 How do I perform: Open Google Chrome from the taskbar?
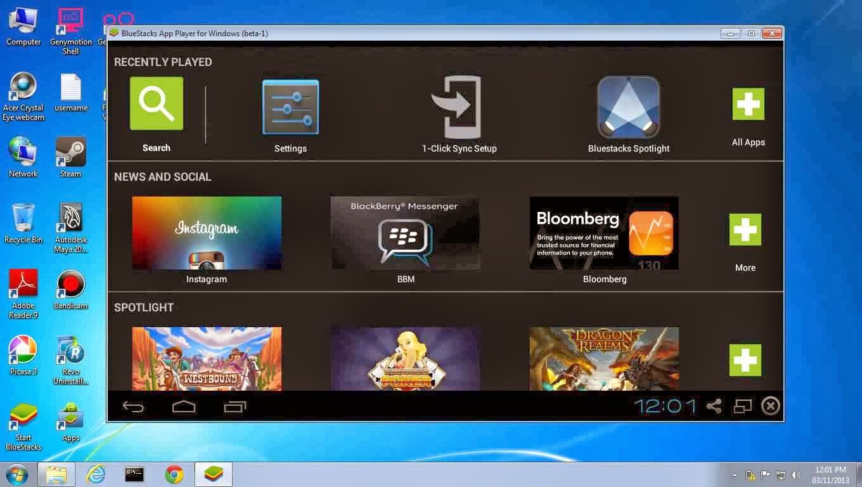(x=174, y=474)
